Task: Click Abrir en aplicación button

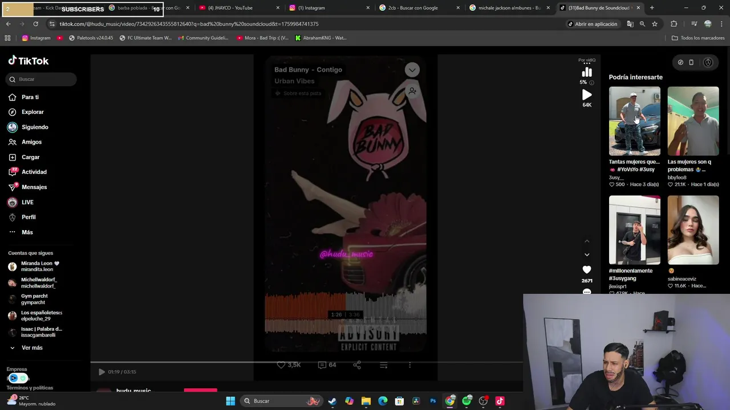Action: 592,24
